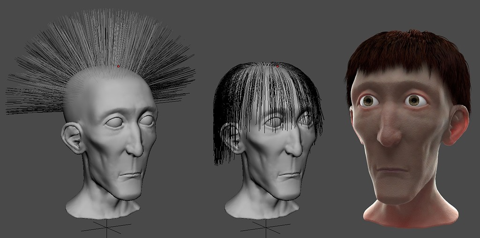Click the ear of the spiky-haired gray head
This screenshot has width=480, height=238.
coord(73,138)
